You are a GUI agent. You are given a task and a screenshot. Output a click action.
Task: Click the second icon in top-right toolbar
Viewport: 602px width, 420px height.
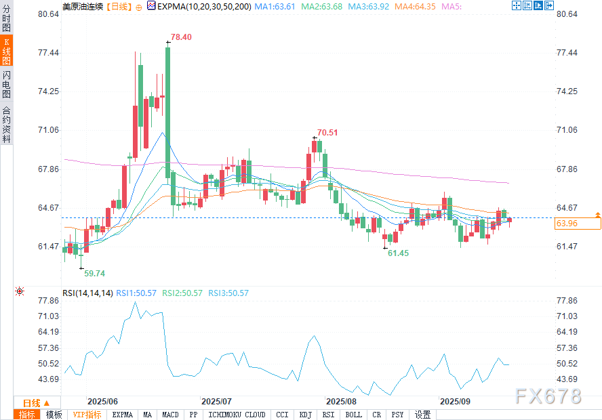(x=526, y=6)
